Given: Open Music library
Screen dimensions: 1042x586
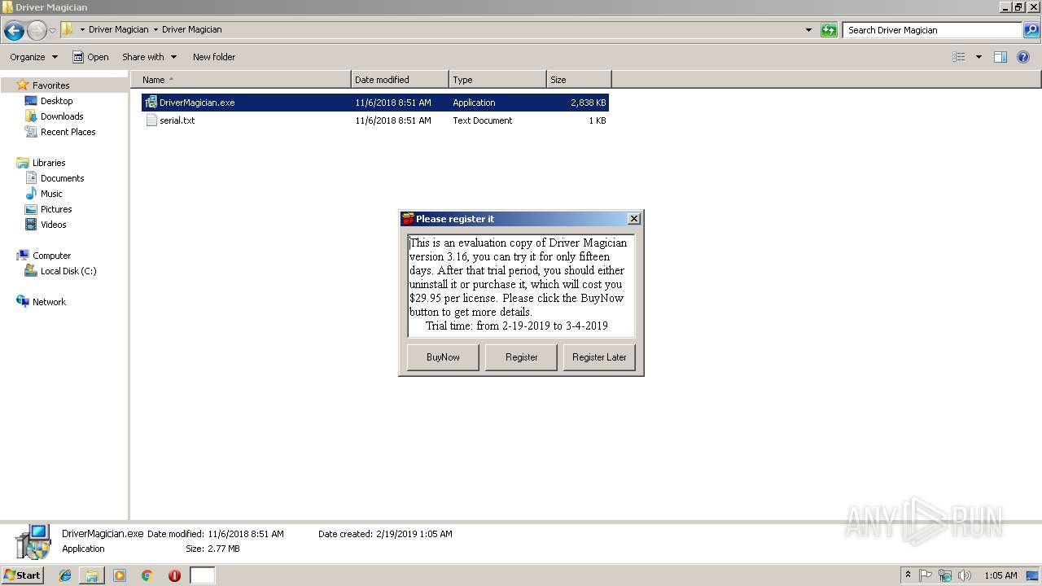Looking at the screenshot, I should (x=51, y=194).
